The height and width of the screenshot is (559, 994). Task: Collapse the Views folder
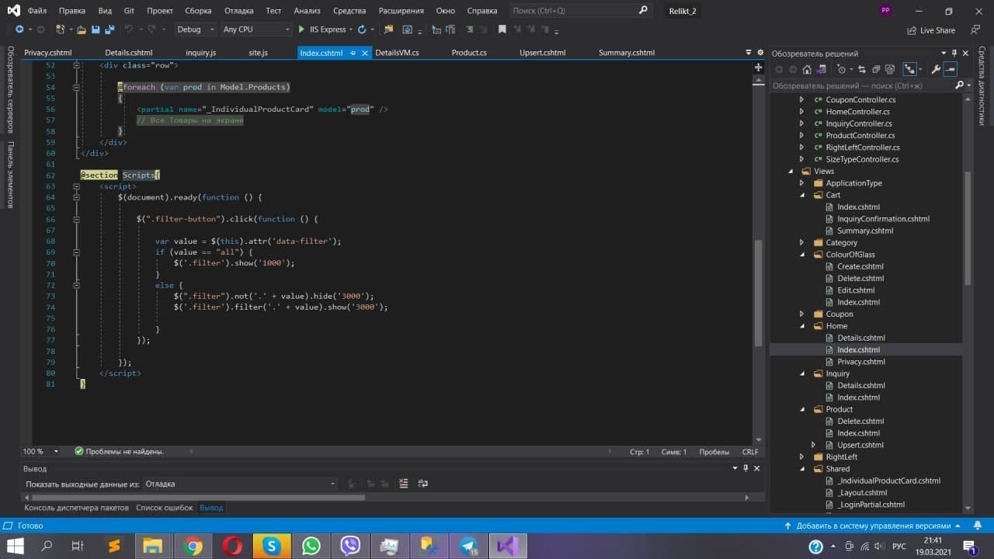coord(791,171)
